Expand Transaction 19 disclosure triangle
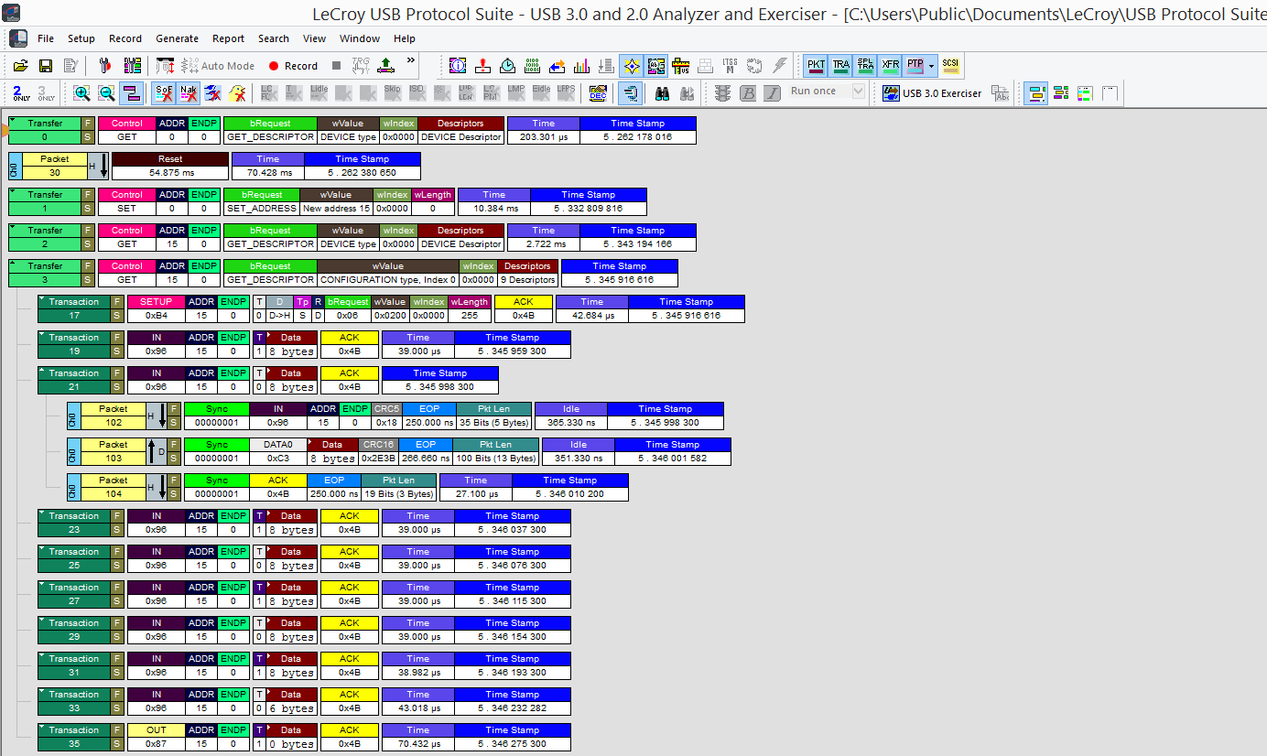Screen dimensions: 1267x756 43,335
